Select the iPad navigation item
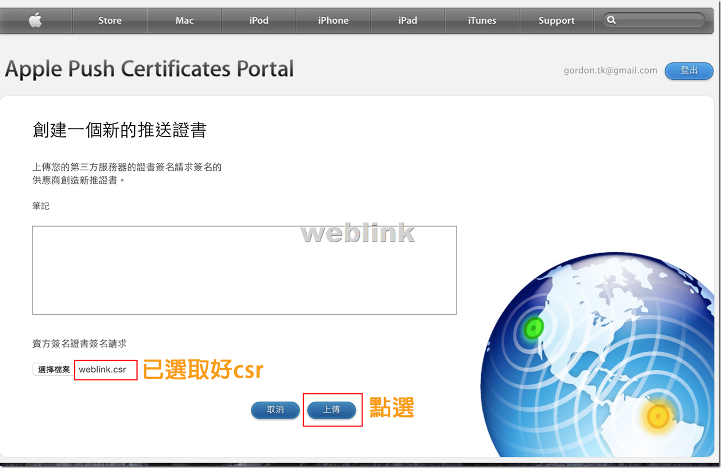Screen dimensions: 721x468 [x=408, y=20]
